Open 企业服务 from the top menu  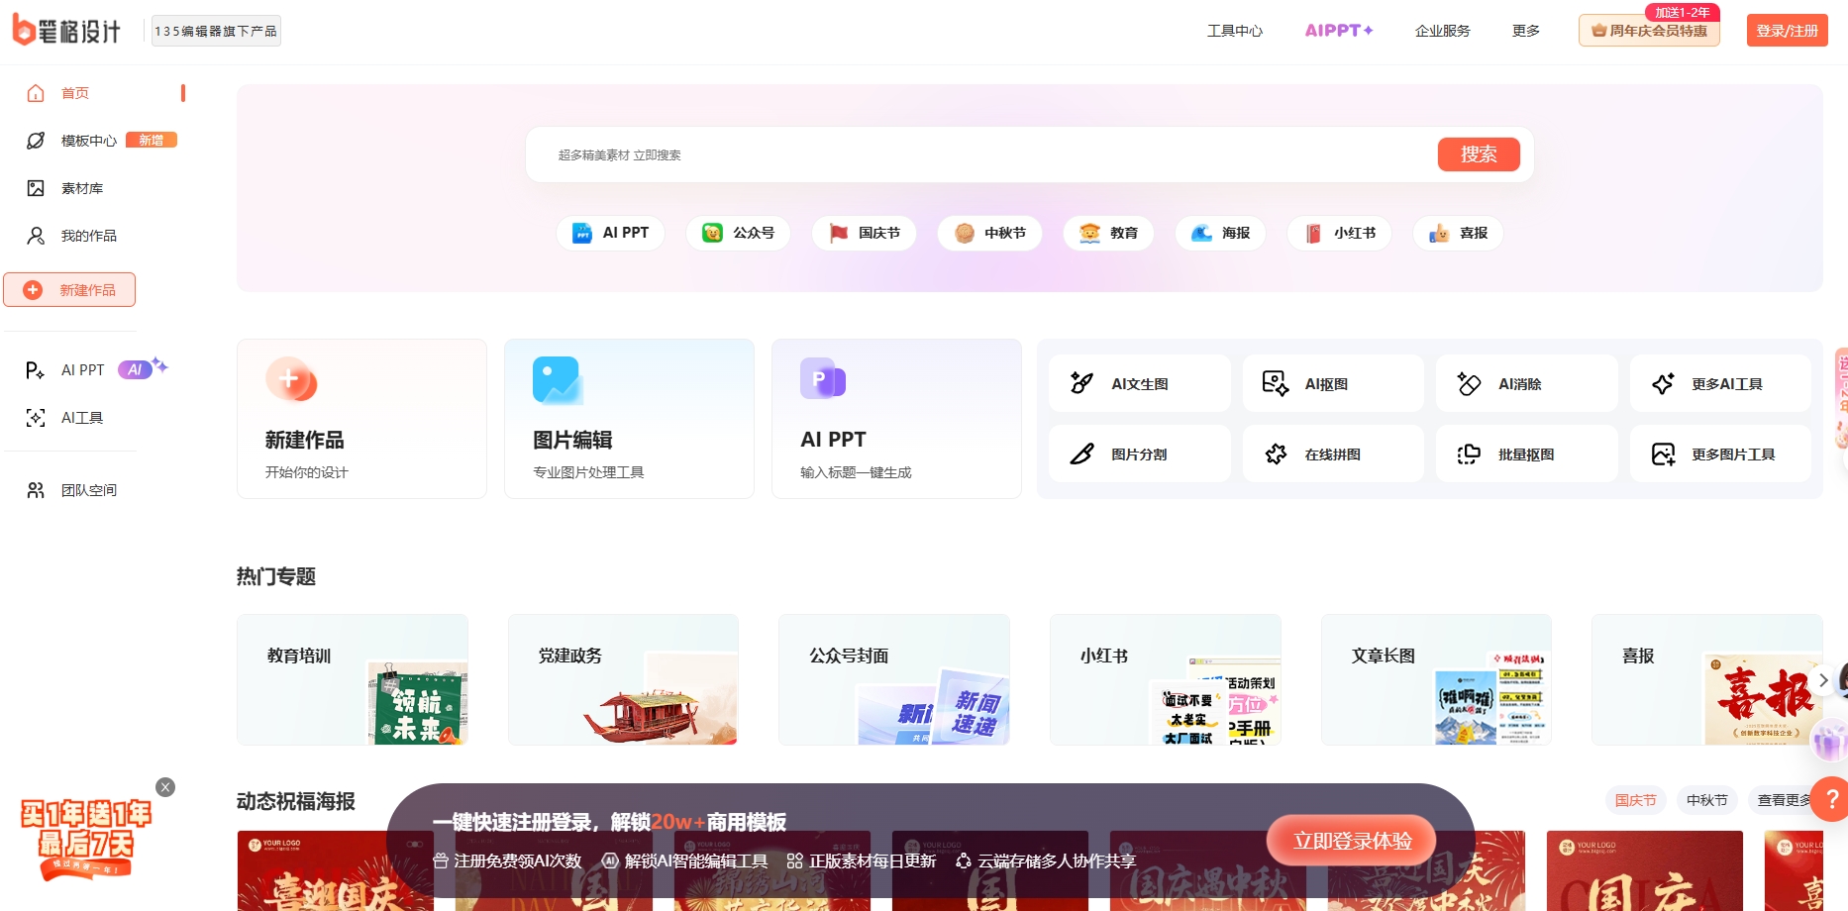point(1441,31)
